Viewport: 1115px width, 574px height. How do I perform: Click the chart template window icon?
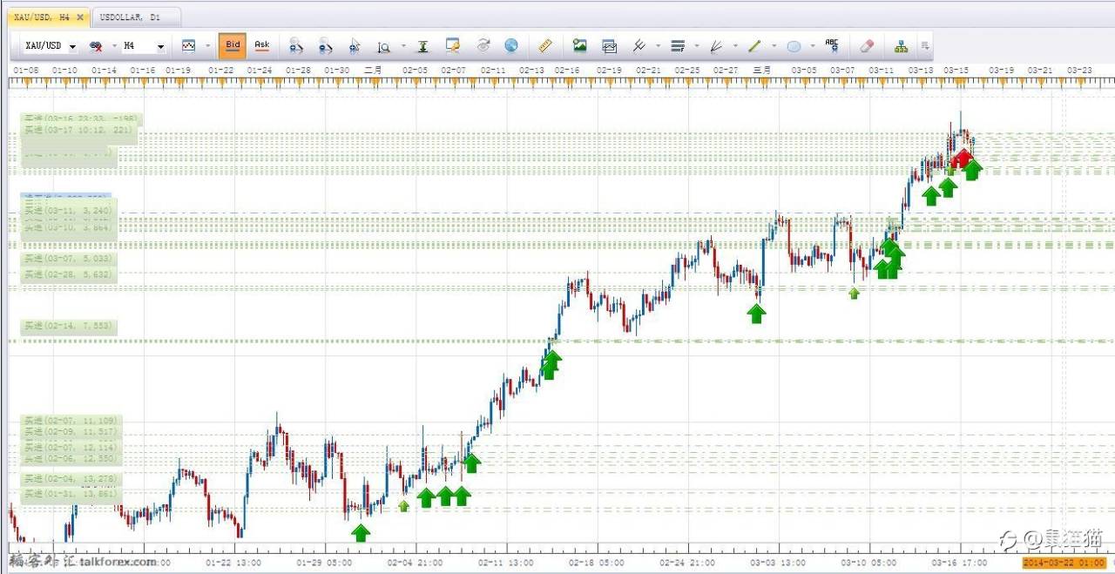click(609, 45)
